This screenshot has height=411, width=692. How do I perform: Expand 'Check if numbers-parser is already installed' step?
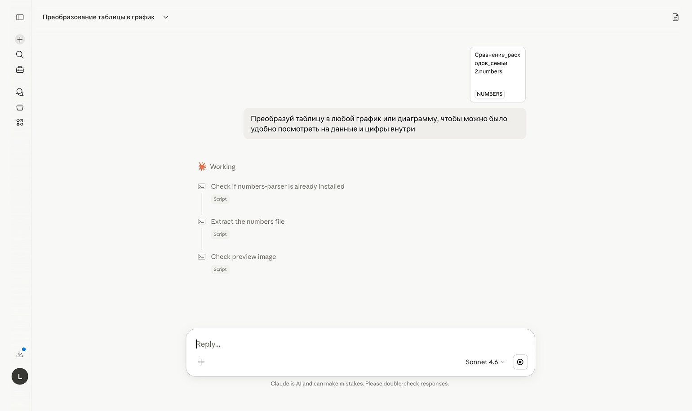[x=278, y=186]
